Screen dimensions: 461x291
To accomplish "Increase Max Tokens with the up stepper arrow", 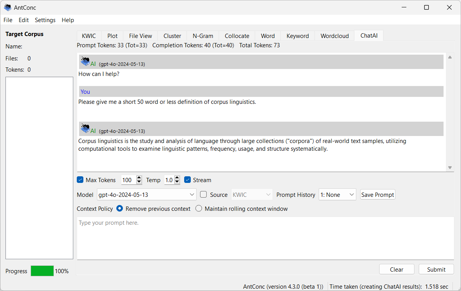I will point(139,178).
